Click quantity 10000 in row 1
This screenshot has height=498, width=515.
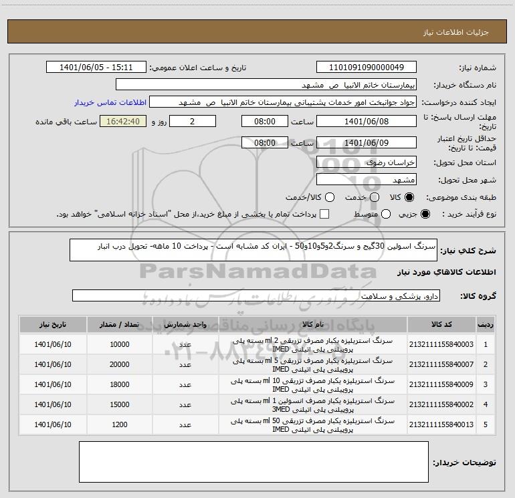pyautogui.click(x=120, y=344)
